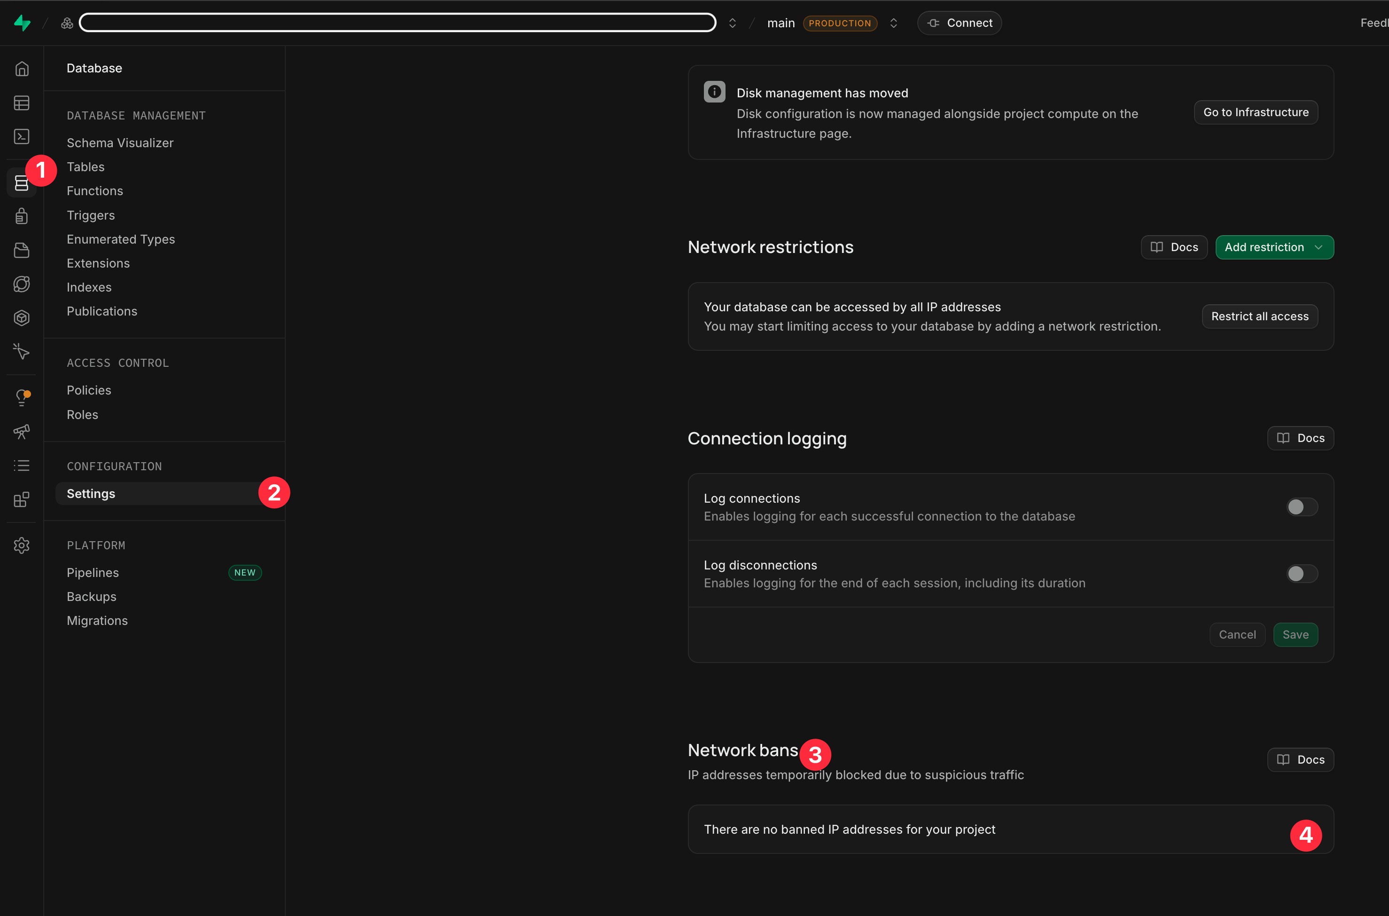Open the Reports telescope icon
The height and width of the screenshot is (916, 1389).
[x=22, y=432]
